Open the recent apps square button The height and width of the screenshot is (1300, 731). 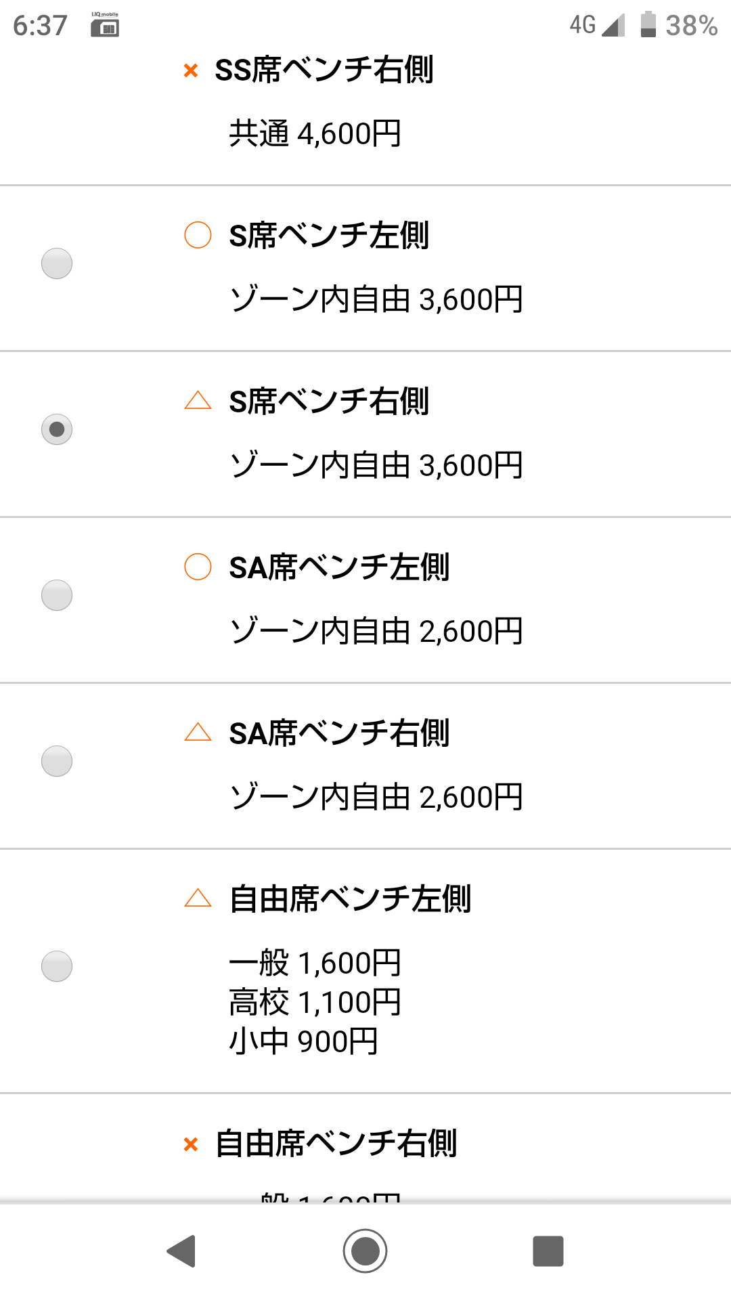[x=548, y=1251]
